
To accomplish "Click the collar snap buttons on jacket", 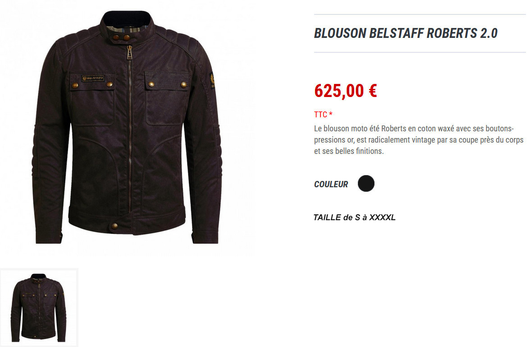I will click(x=121, y=38).
